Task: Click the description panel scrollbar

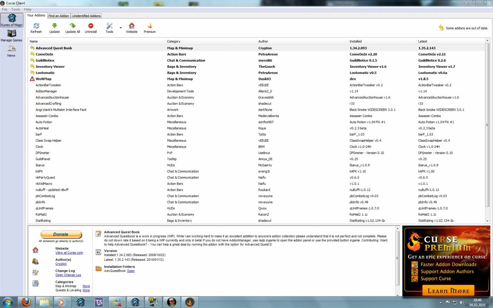Action: pos(397,258)
